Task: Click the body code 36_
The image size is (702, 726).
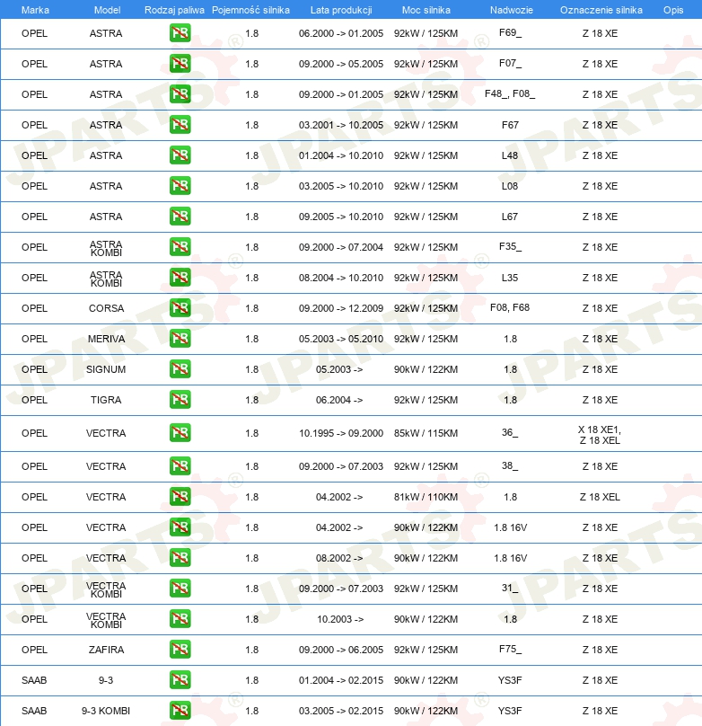Action: coord(510,432)
